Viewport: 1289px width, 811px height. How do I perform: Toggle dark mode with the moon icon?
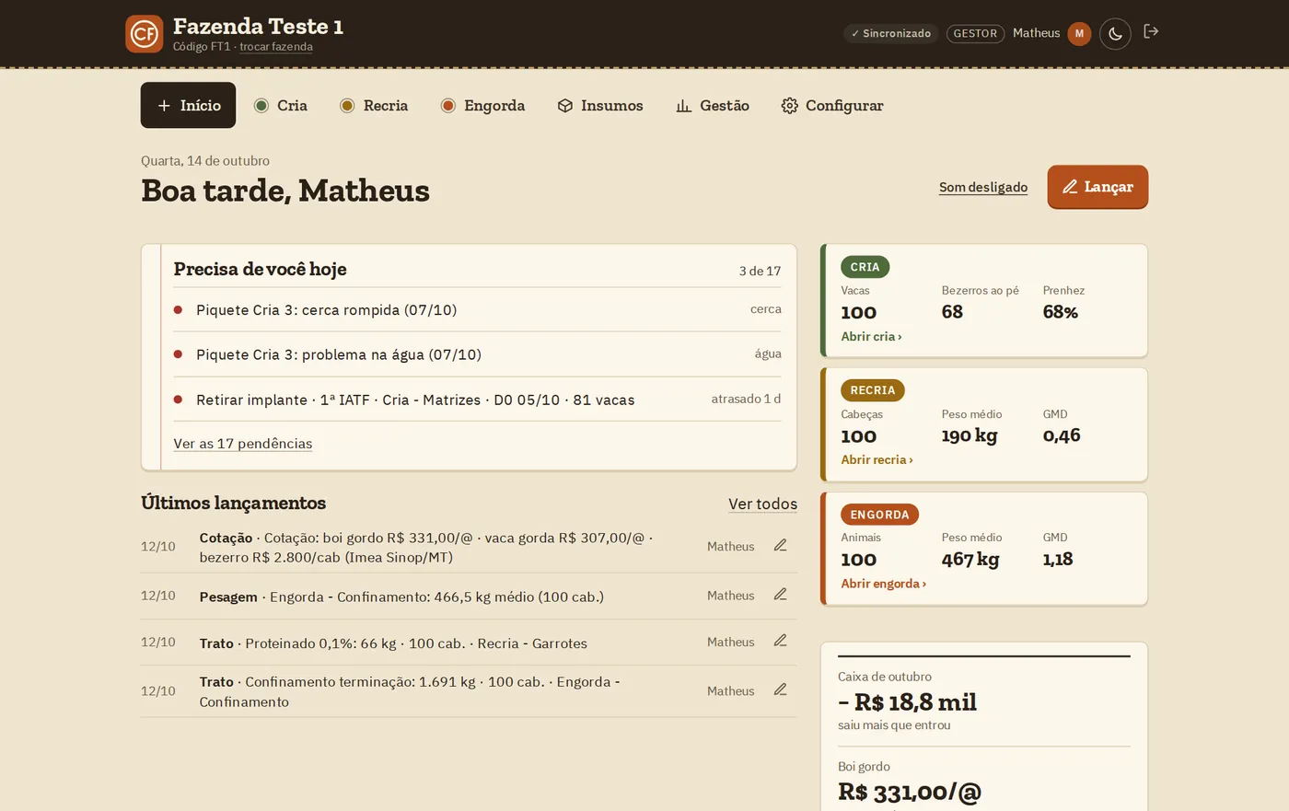click(x=1115, y=33)
